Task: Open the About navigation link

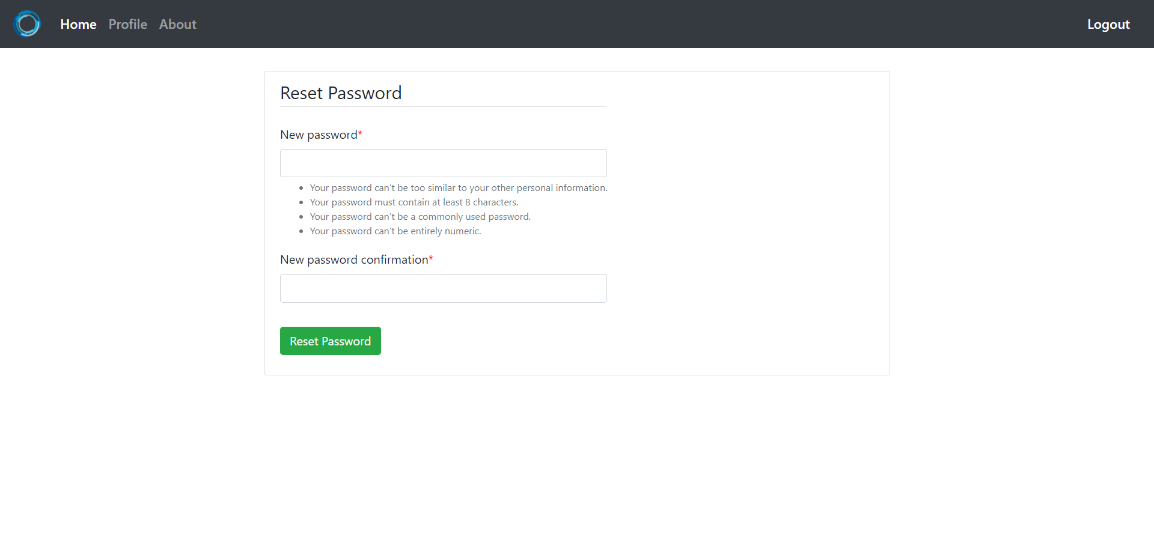Action: point(178,24)
